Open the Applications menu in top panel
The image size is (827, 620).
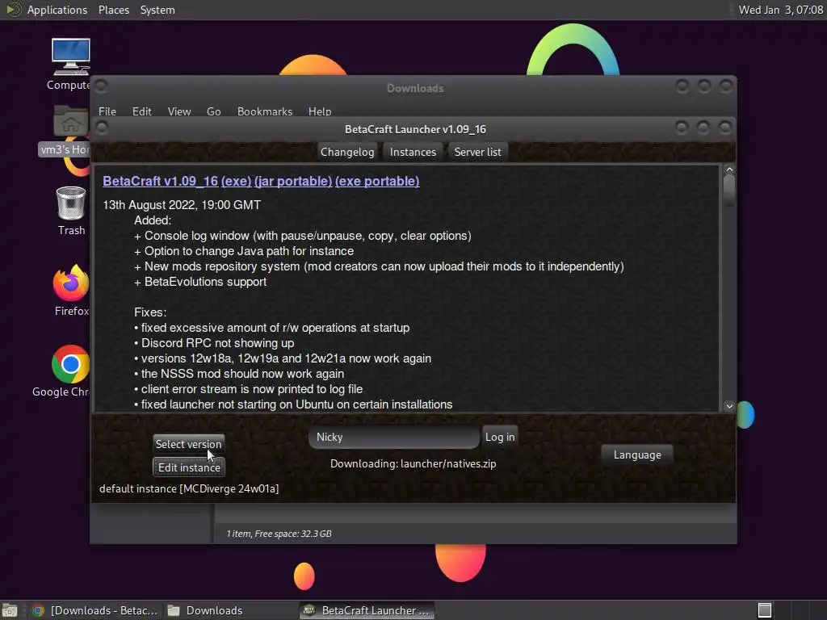57,10
